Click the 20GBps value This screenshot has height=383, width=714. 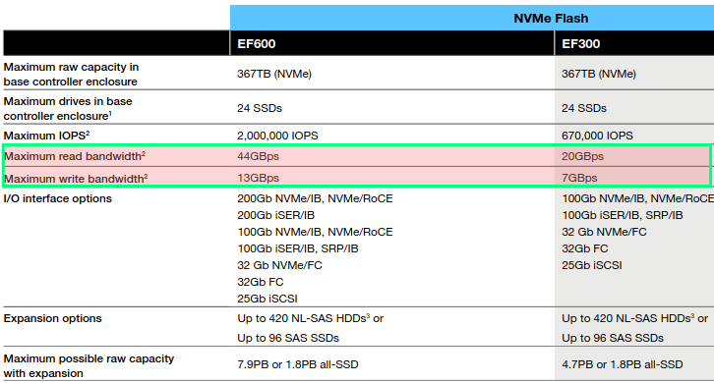point(582,156)
